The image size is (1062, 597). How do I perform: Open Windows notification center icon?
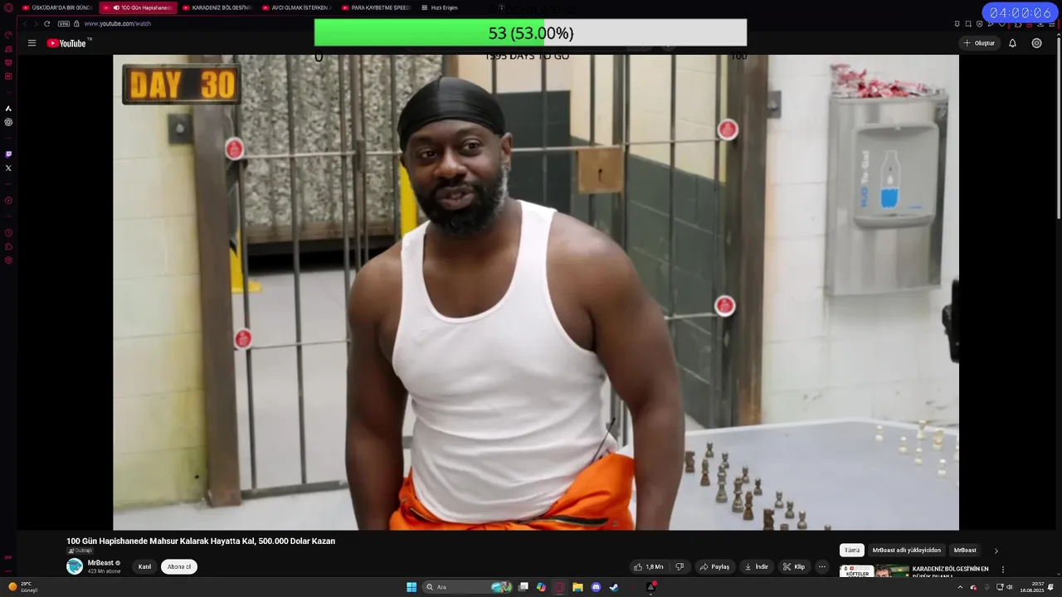pyautogui.click(x=1051, y=587)
